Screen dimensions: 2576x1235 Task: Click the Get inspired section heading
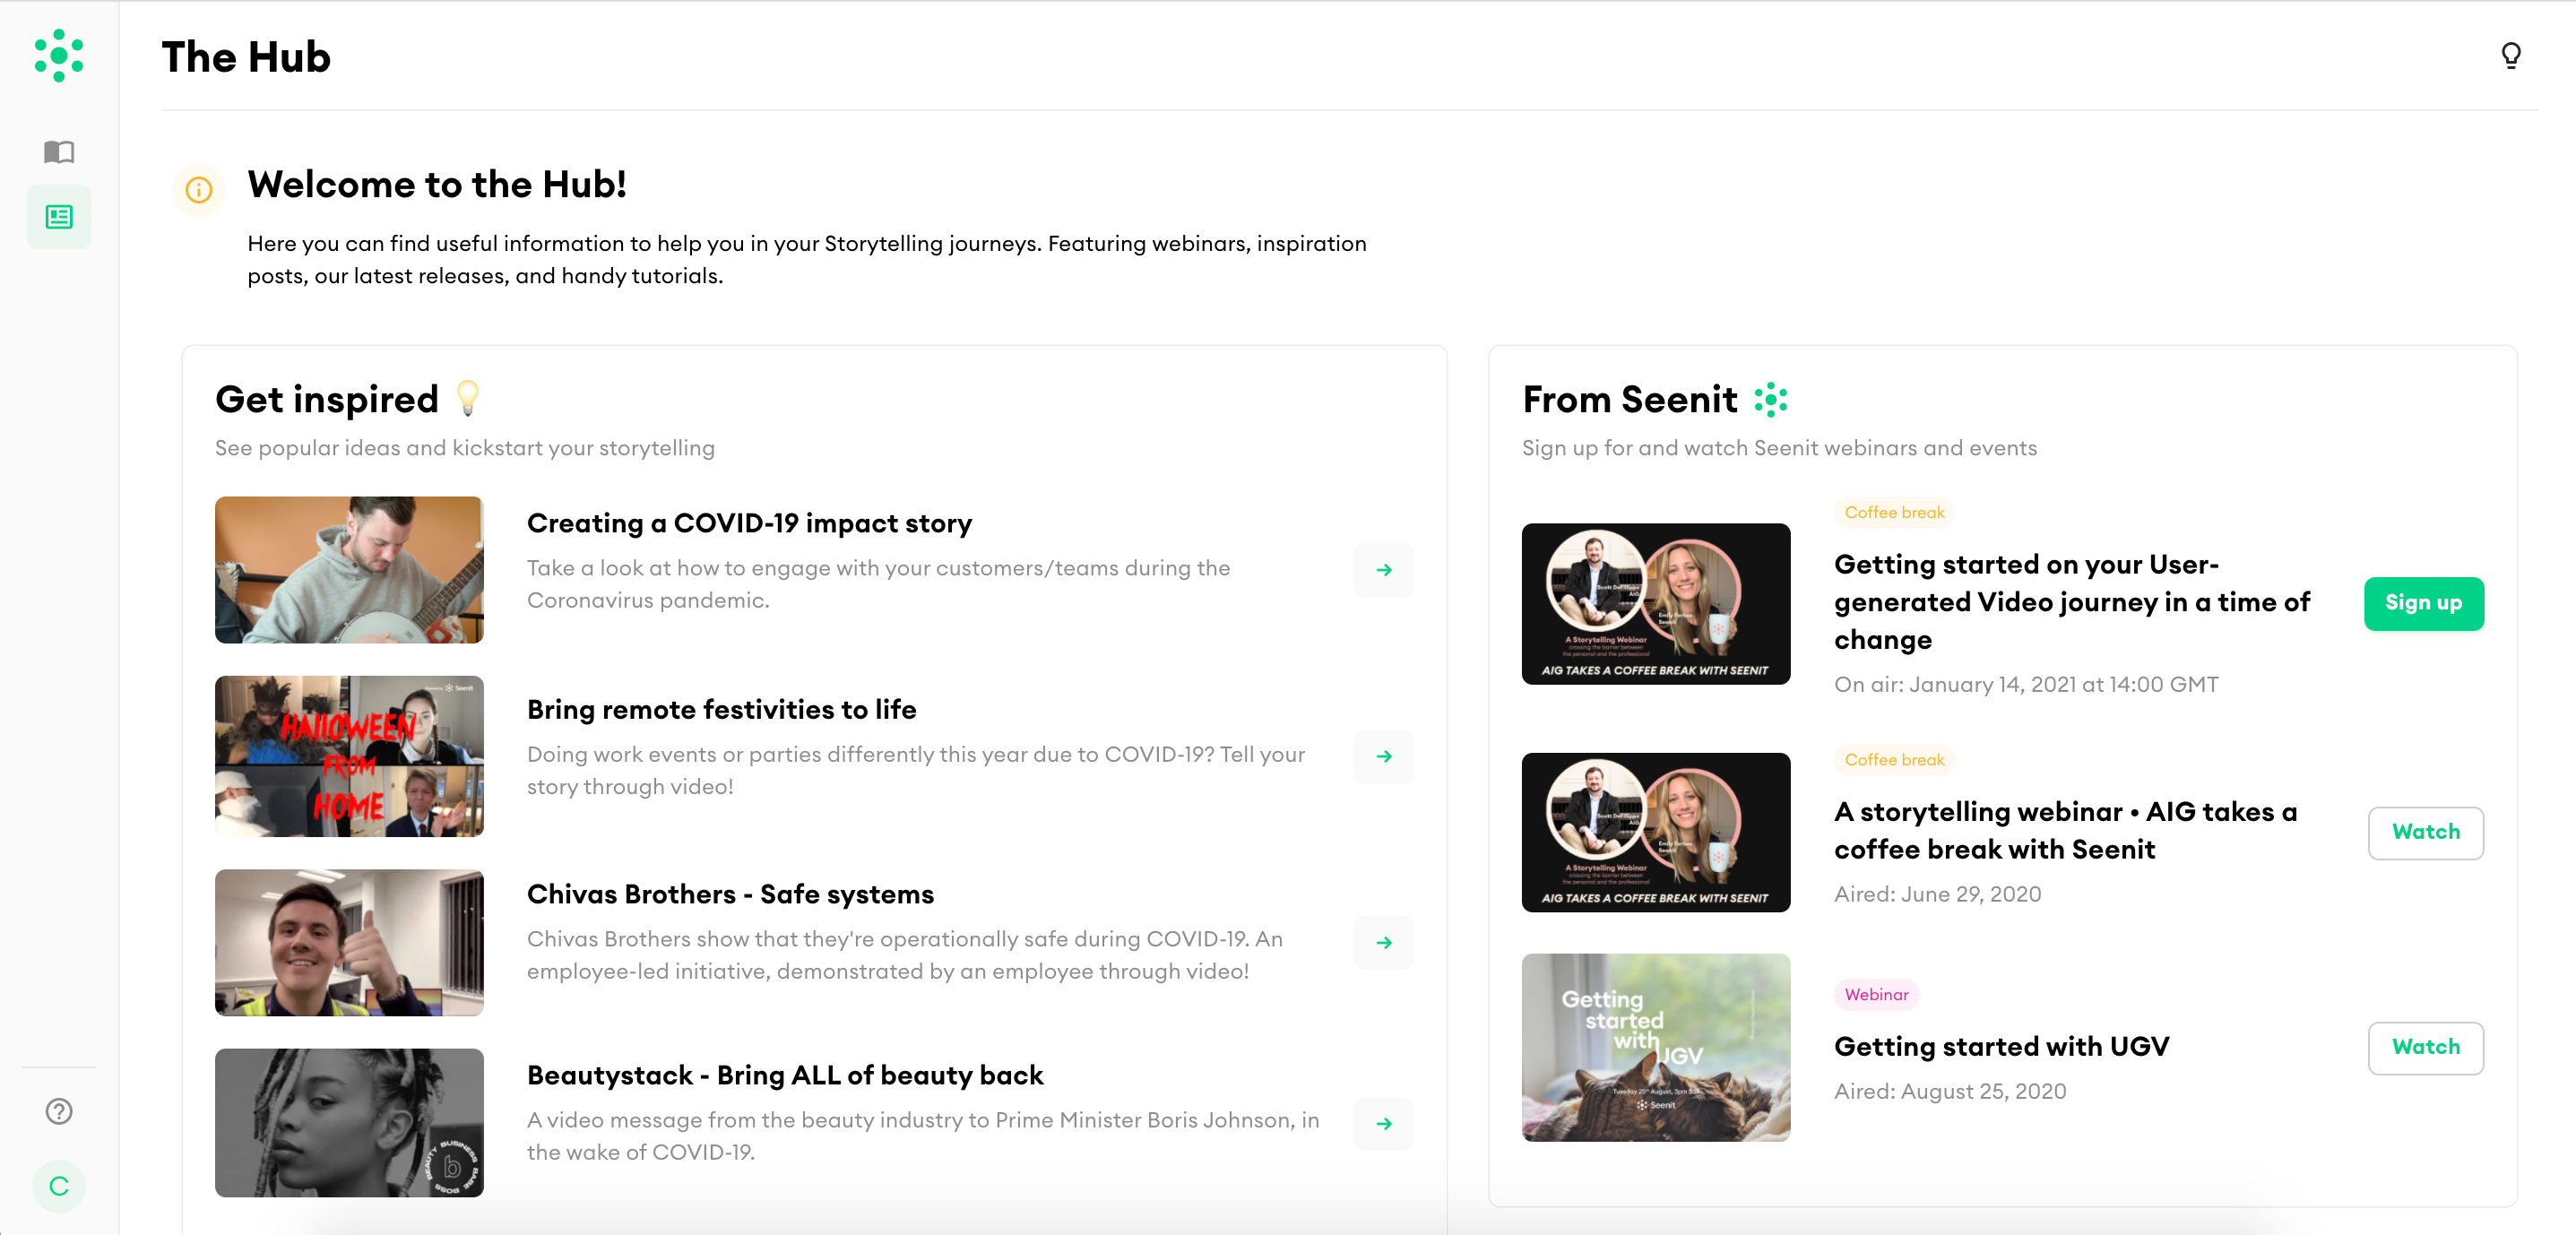[327, 399]
